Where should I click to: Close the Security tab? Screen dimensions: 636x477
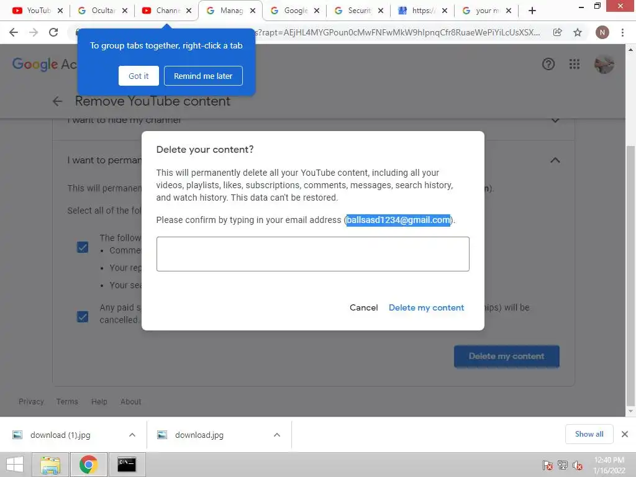(381, 11)
